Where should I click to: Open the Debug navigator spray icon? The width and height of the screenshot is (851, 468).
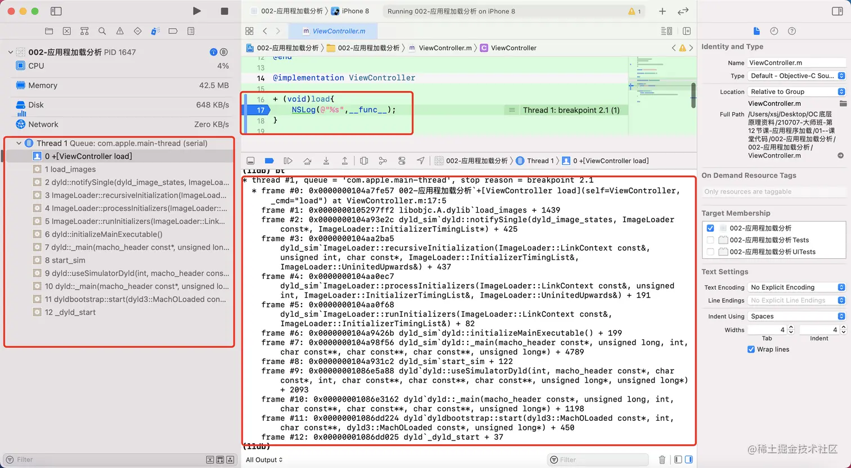click(155, 31)
